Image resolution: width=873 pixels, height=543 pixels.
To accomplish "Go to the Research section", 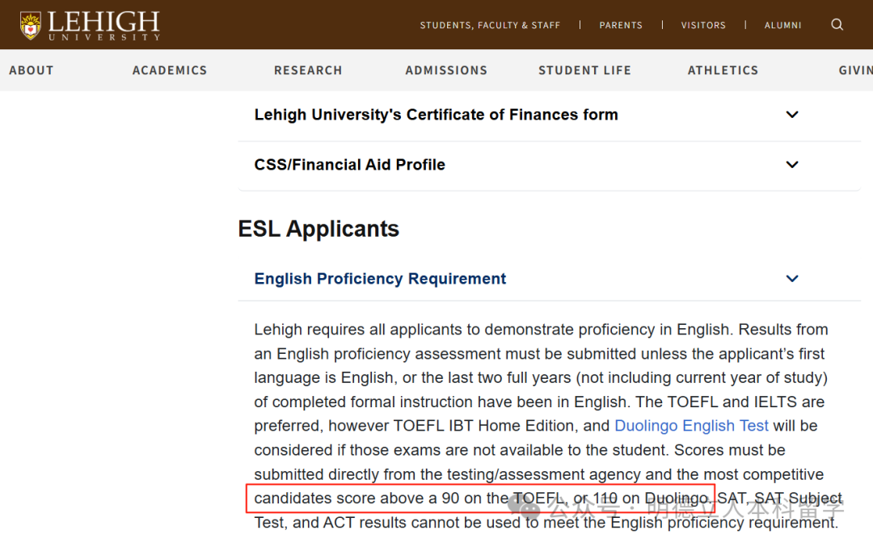I will [x=308, y=70].
